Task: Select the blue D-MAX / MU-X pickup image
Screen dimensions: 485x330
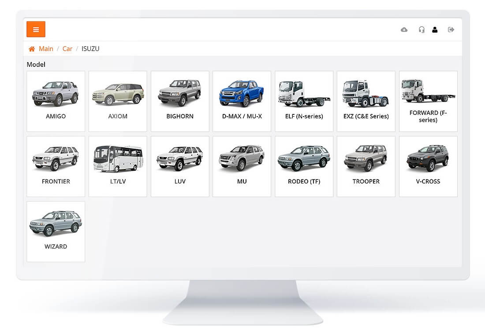Action: click(242, 93)
